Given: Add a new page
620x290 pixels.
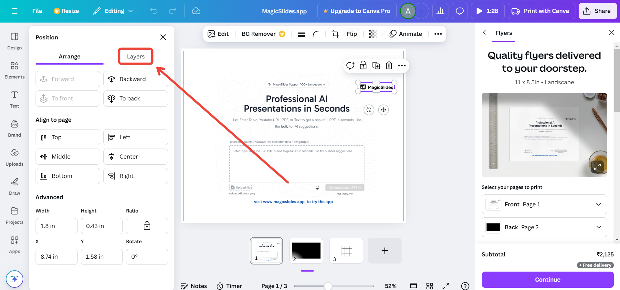Looking at the screenshot, I should [385, 251].
